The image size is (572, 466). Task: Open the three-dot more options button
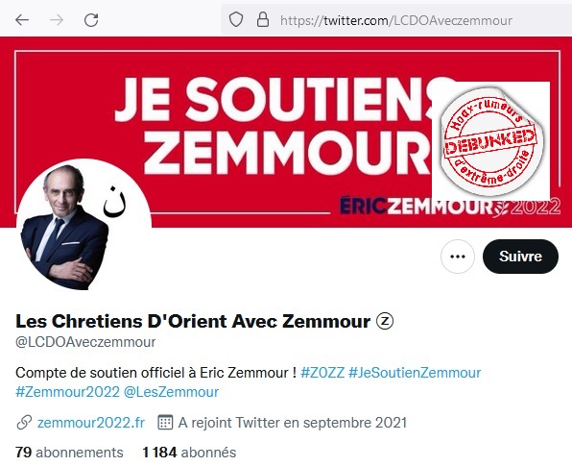point(458,257)
